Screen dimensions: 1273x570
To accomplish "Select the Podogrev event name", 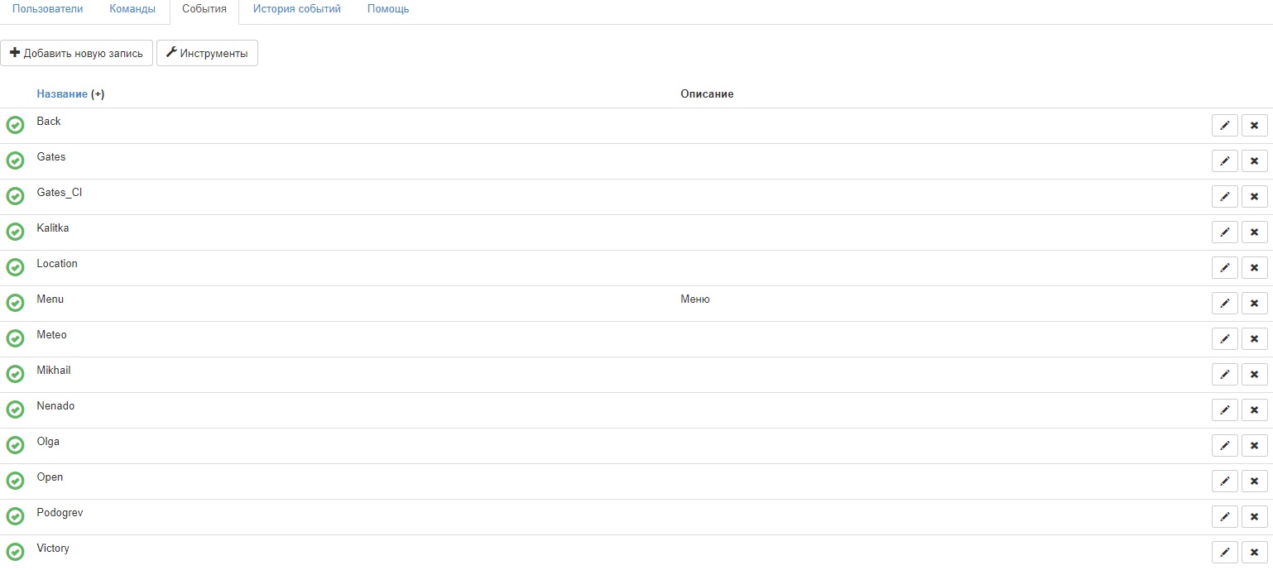I will click(x=60, y=513).
